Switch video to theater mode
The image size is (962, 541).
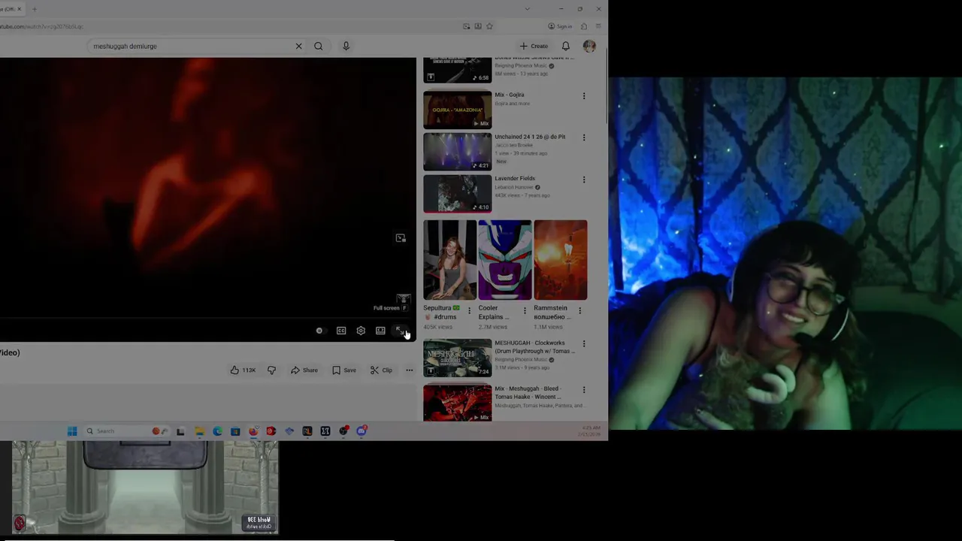380,331
